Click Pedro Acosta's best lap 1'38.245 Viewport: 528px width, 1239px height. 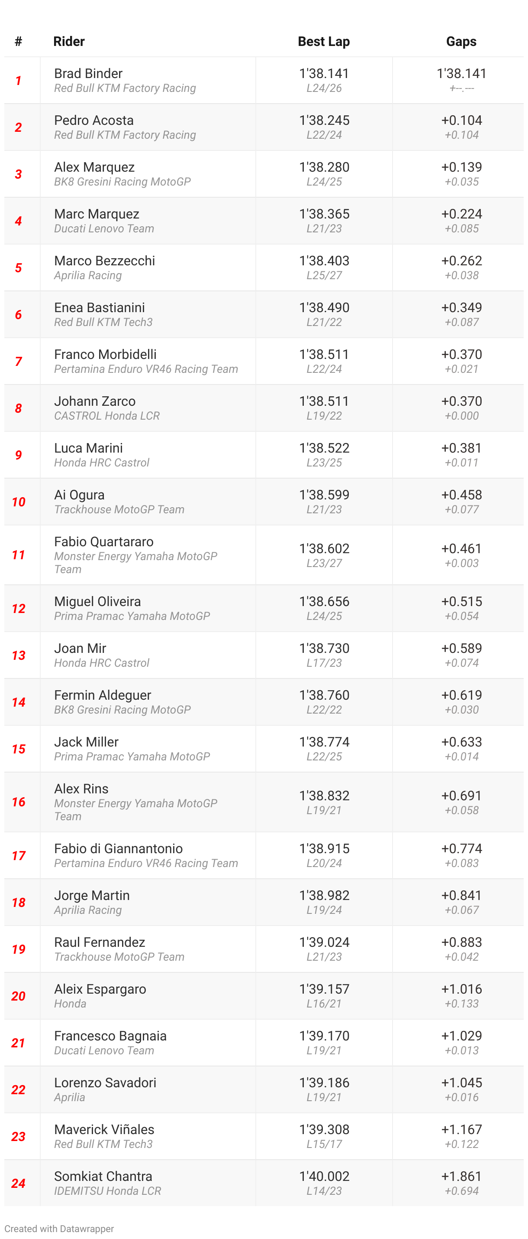tap(324, 120)
